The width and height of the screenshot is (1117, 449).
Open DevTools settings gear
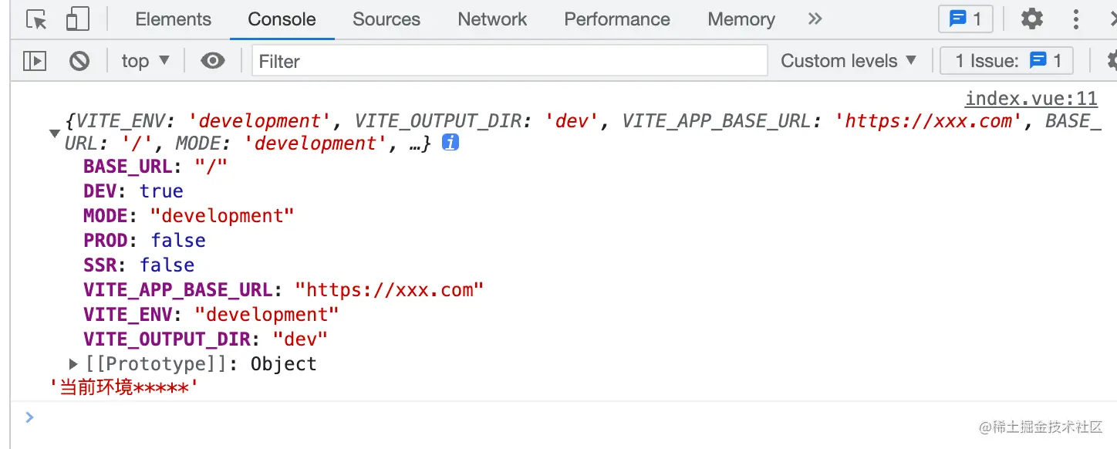click(x=1031, y=19)
